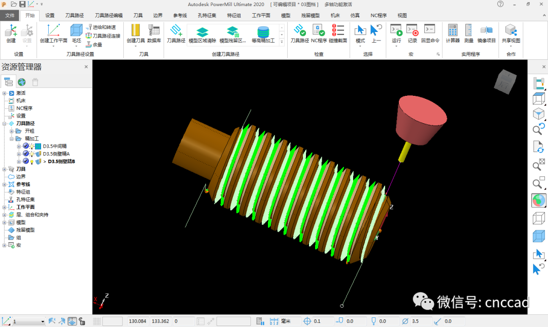Open the recycle bin tab in 资源管理器
This screenshot has width=548, height=327.
[x=35, y=82]
